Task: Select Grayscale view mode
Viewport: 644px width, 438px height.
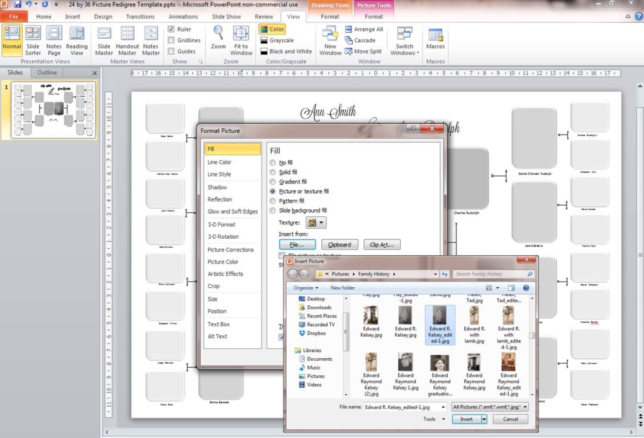Action: point(277,40)
